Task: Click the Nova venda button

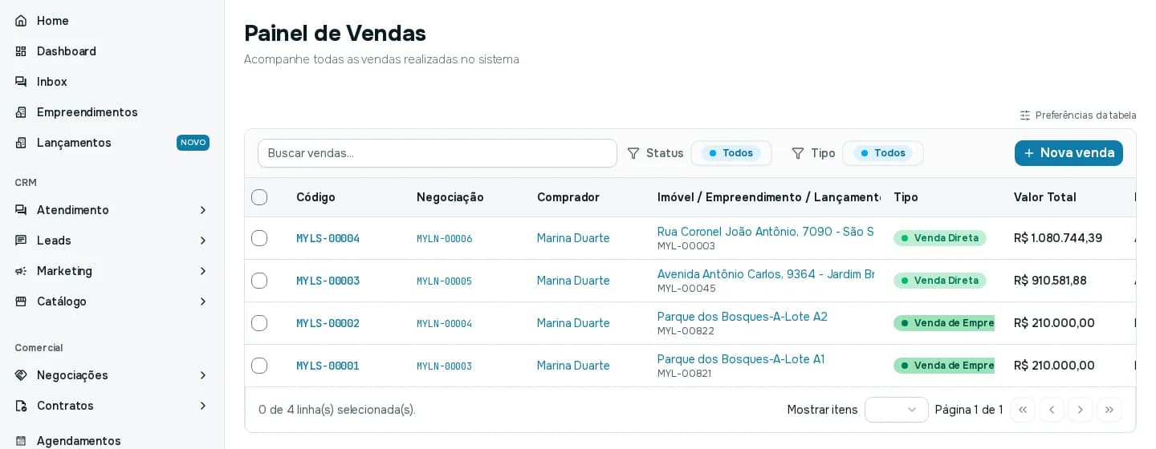Action: tap(1068, 153)
